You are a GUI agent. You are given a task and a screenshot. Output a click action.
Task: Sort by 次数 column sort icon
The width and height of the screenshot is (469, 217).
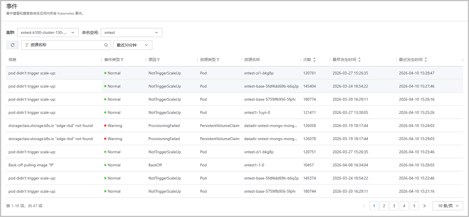pos(314,60)
